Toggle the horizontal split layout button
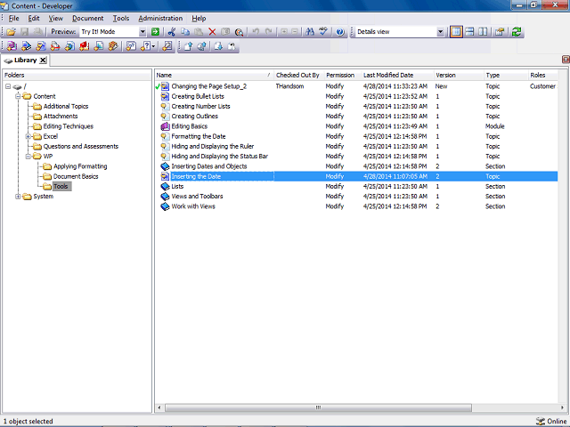 pos(469,32)
